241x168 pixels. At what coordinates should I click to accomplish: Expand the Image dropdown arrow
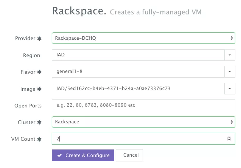230,89
